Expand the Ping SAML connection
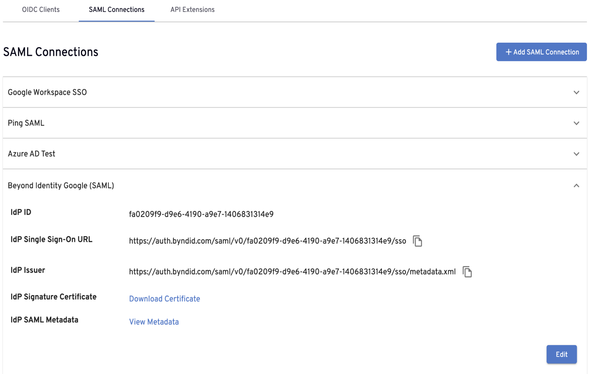Screen dimensions: 593x374 [576, 123]
